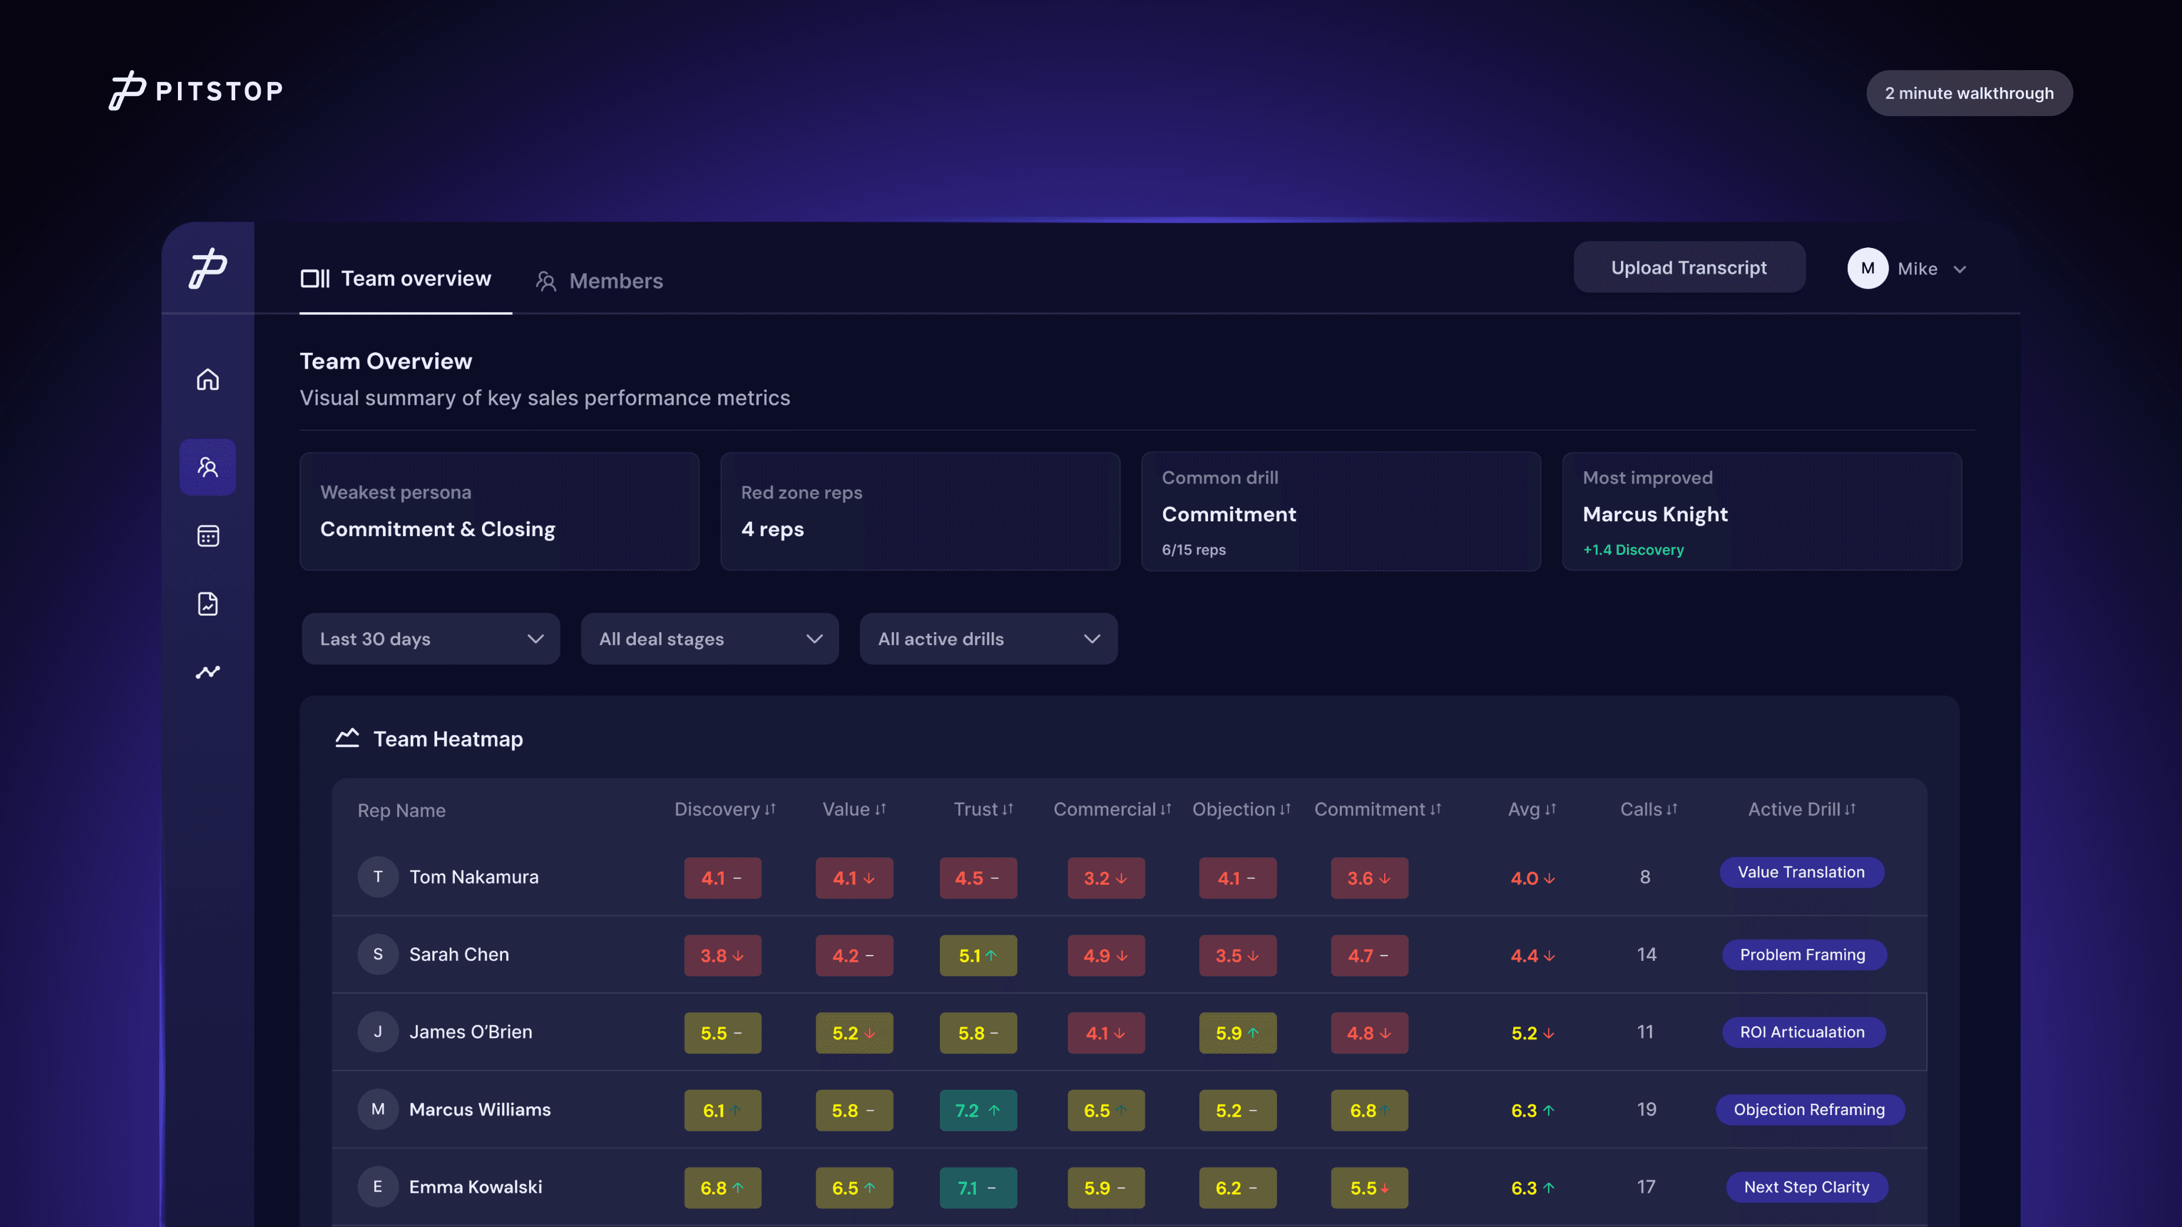Click James O'Brien's Value score 5.2
This screenshot has width=2182, height=1227.
854,1033
